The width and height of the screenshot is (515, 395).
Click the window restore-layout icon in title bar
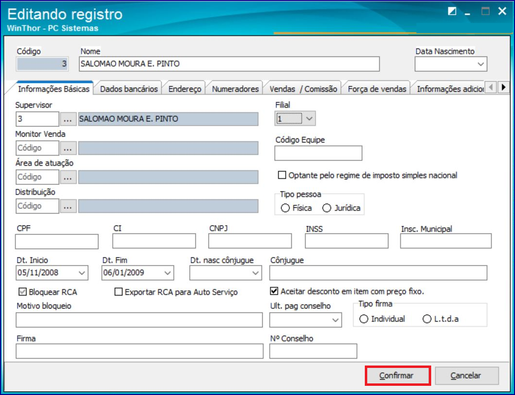(x=453, y=12)
